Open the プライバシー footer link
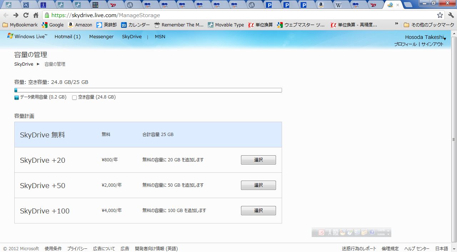 tap(77, 248)
